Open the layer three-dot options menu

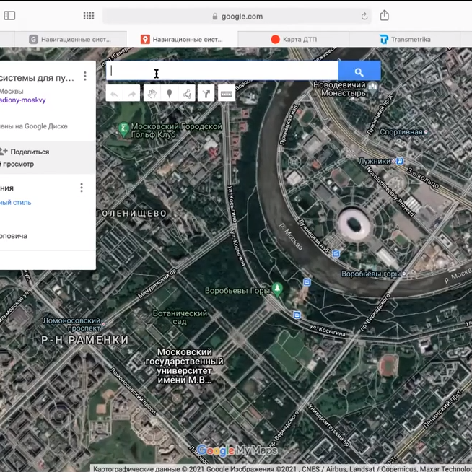pyautogui.click(x=82, y=188)
